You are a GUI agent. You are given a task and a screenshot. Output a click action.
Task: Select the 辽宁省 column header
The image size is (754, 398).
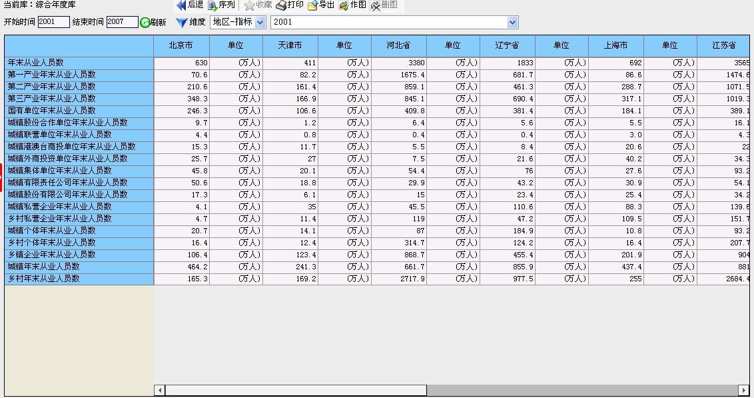click(508, 45)
